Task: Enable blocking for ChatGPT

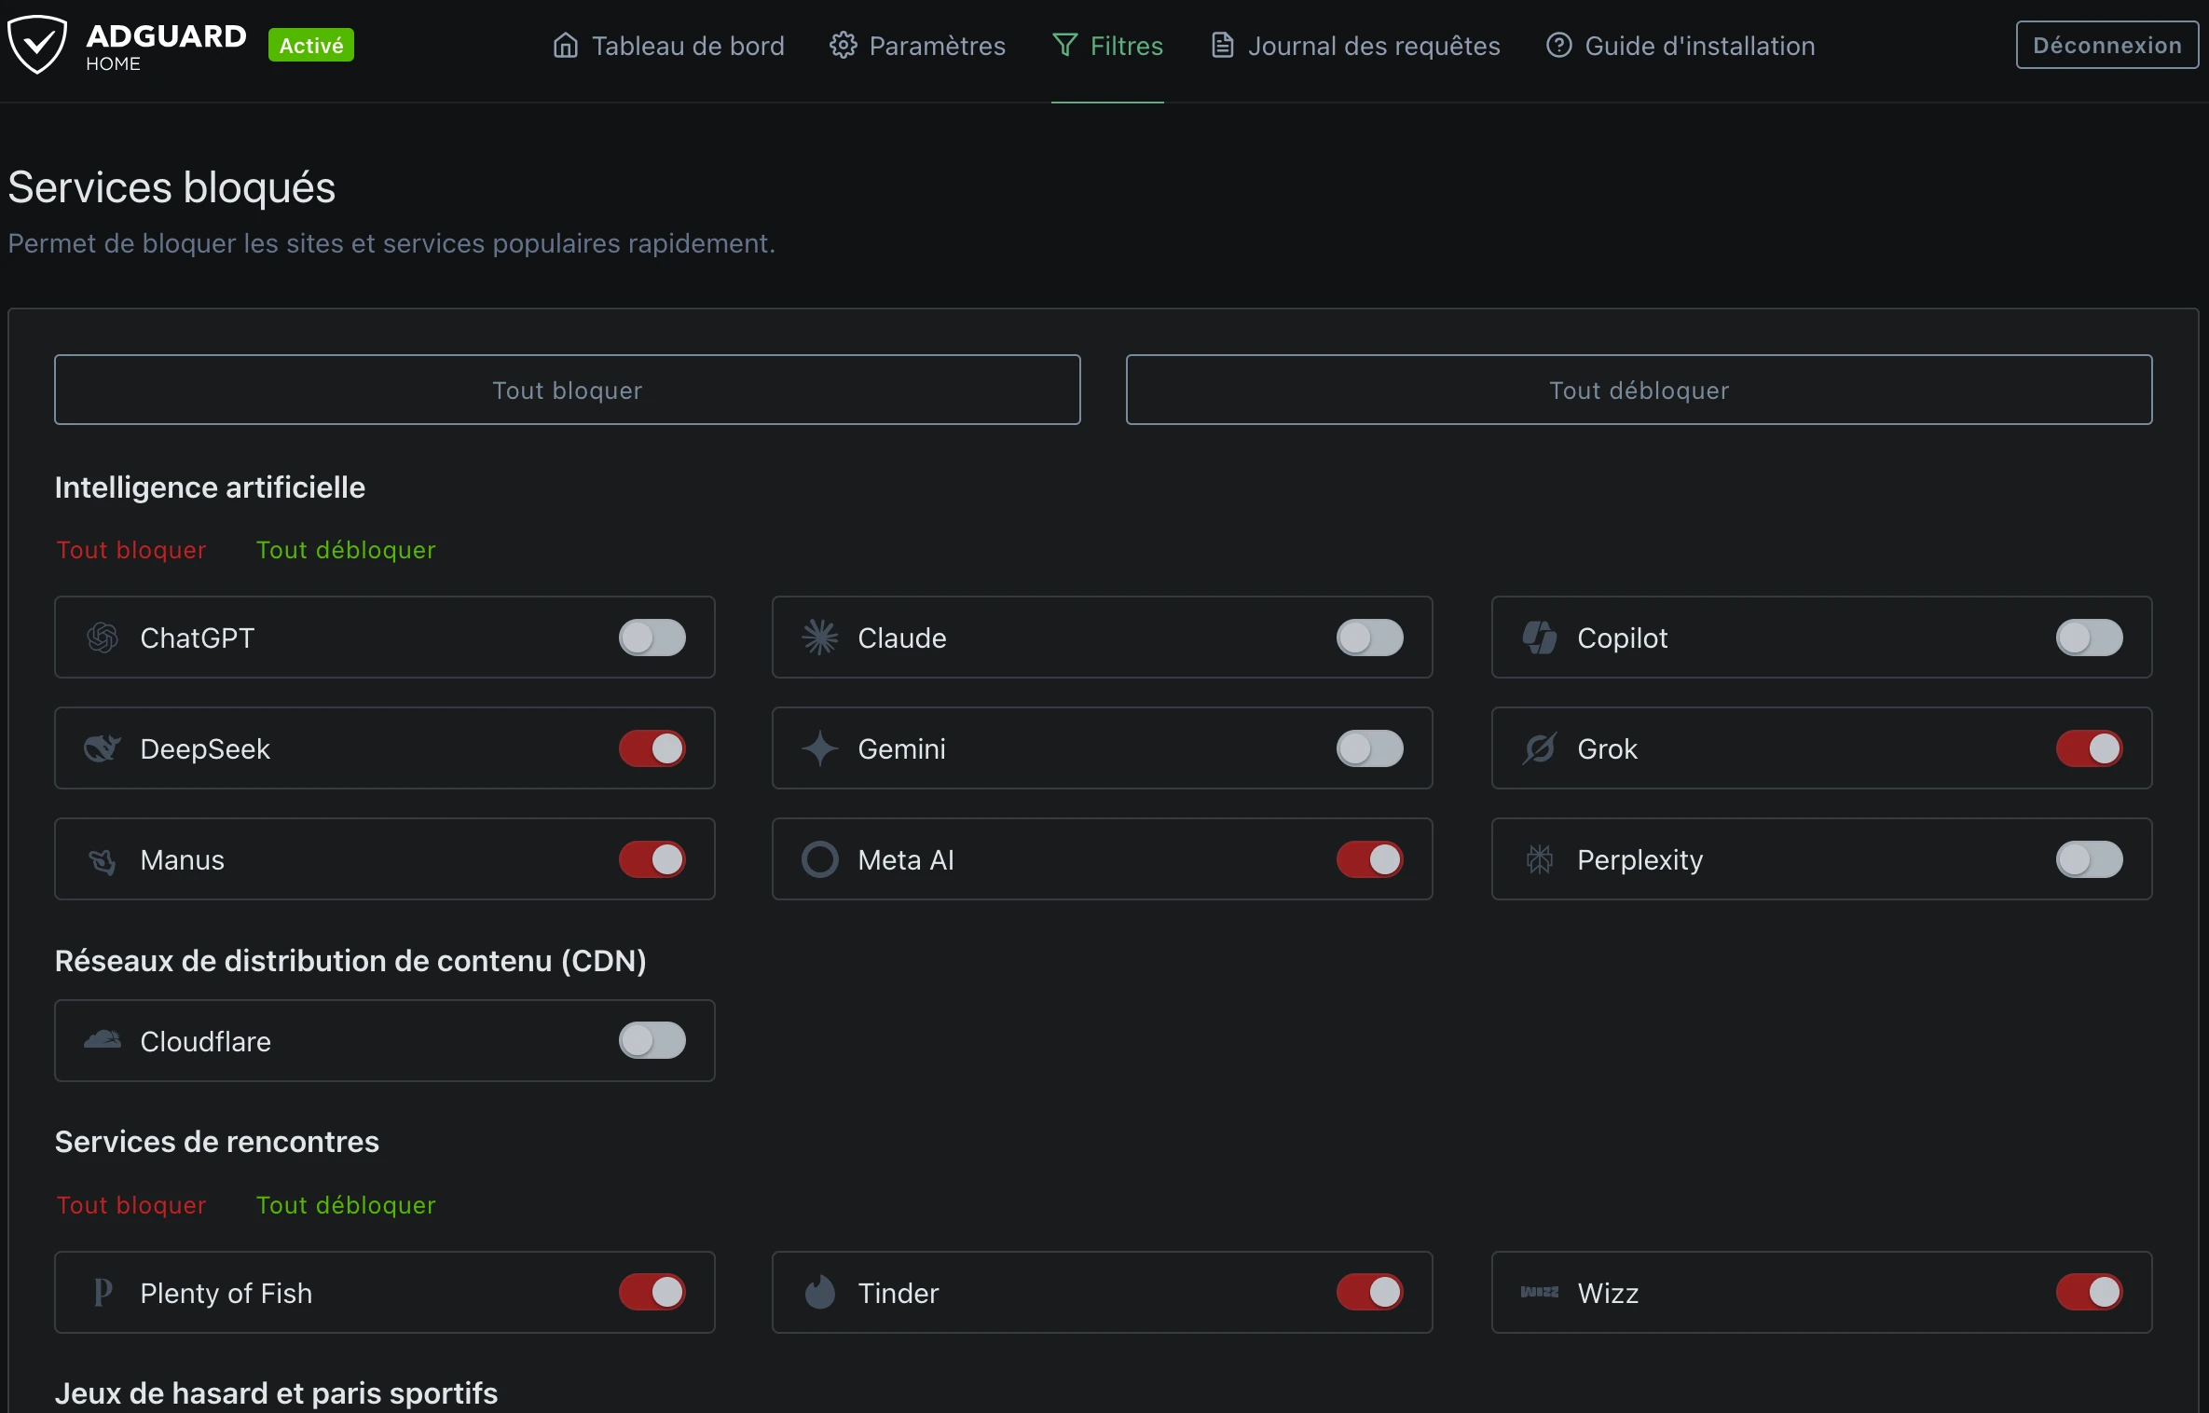Action: (652, 638)
